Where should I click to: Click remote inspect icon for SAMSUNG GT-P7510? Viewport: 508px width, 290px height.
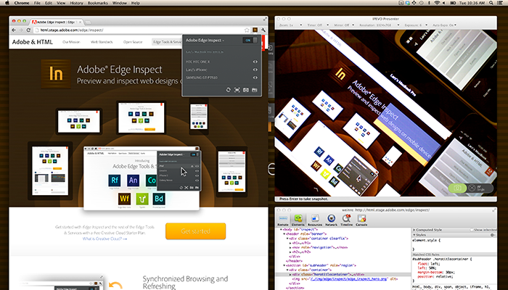coord(255,78)
